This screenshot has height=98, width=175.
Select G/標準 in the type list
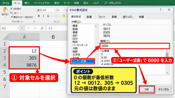(105, 51)
